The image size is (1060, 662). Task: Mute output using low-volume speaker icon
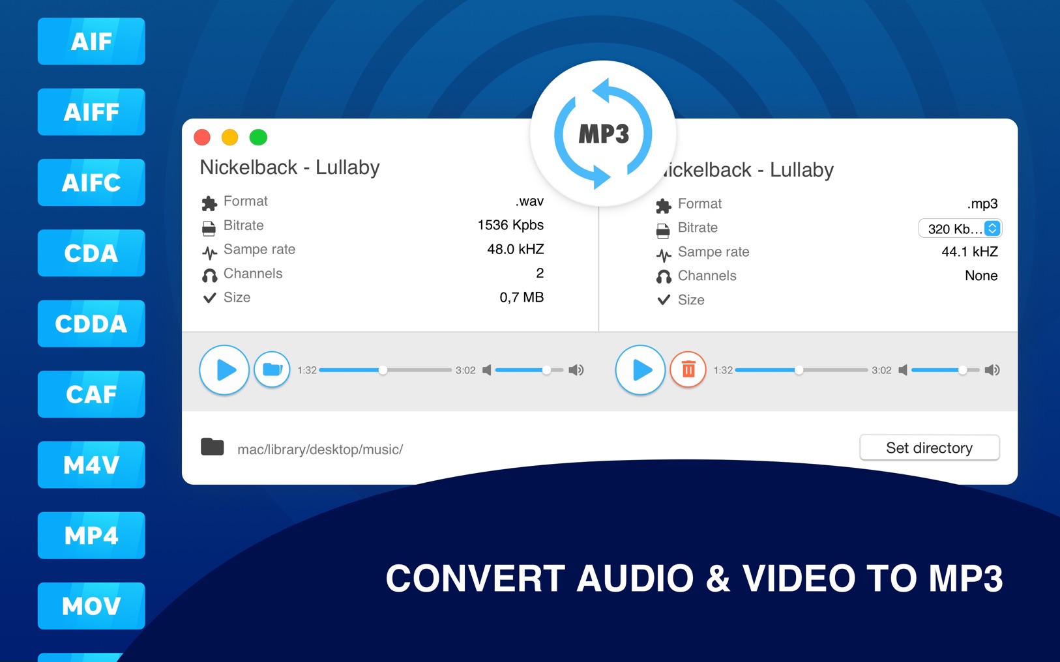[902, 370]
